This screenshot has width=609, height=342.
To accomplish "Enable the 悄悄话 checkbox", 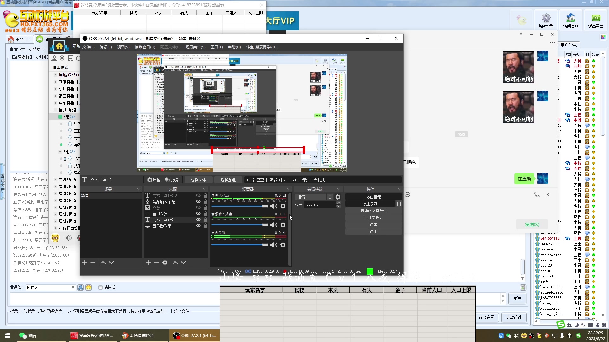I will (x=101, y=288).
